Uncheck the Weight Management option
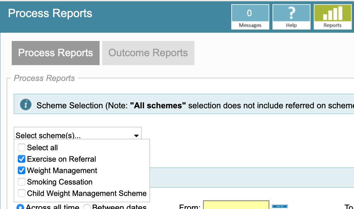 22,171
